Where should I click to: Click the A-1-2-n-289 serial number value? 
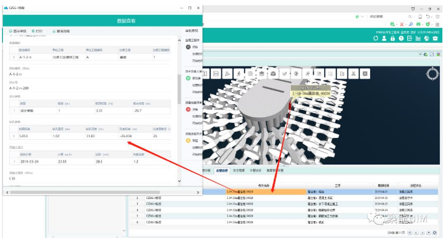click(19, 88)
